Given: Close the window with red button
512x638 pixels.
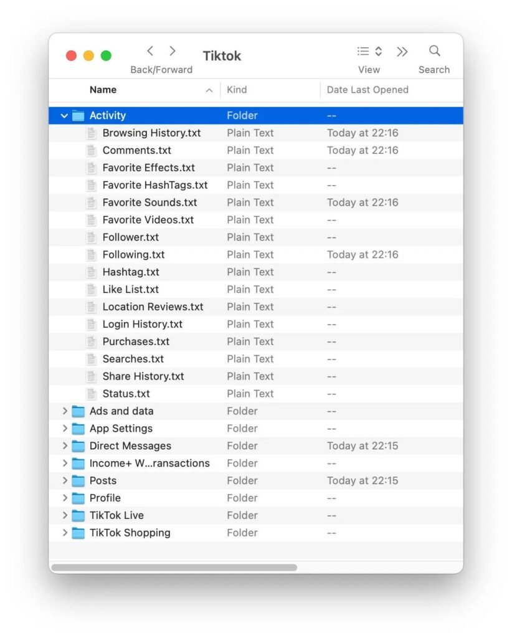Looking at the screenshot, I should (71, 55).
